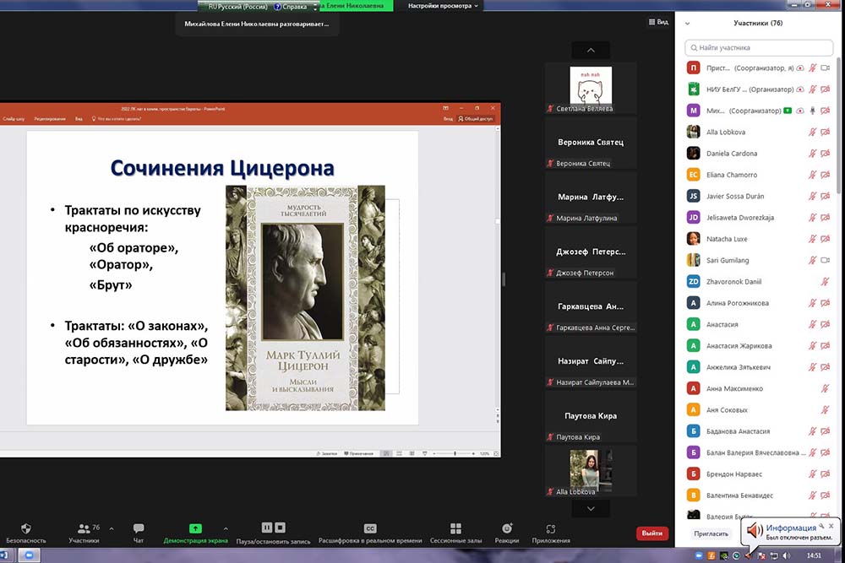The height and width of the screenshot is (563, 845).
Task: Open Сессионные залы breakout rooms
Action: tap(455, 528)
